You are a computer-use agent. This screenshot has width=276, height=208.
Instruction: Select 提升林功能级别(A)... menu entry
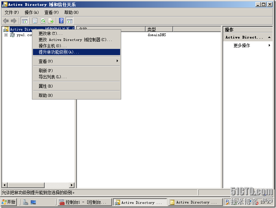(77, 52)
